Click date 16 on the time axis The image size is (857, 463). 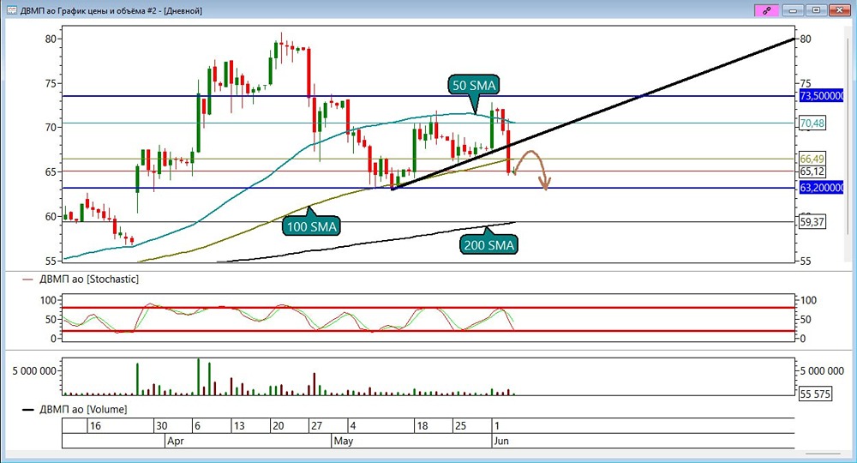95,426
